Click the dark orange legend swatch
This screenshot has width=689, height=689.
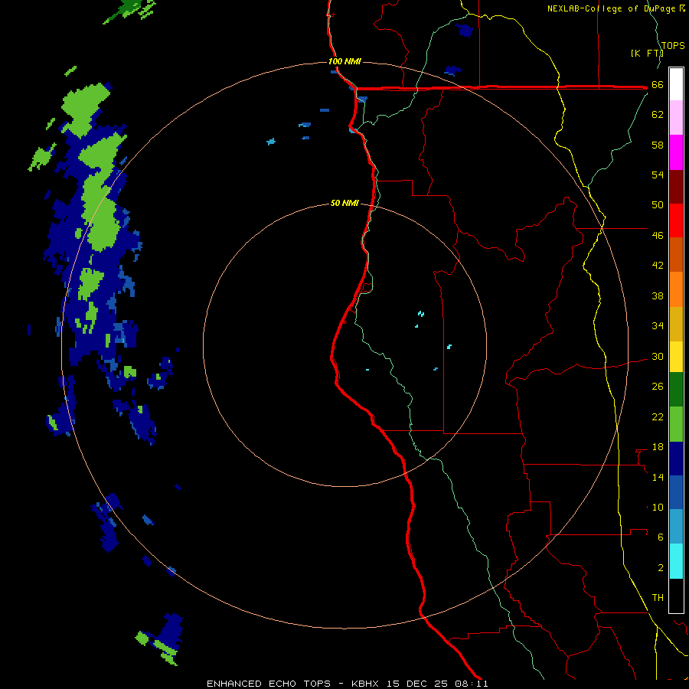(x=676, y=255)
